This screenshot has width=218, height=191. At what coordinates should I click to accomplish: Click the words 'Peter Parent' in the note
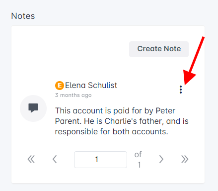click(115, 116)
